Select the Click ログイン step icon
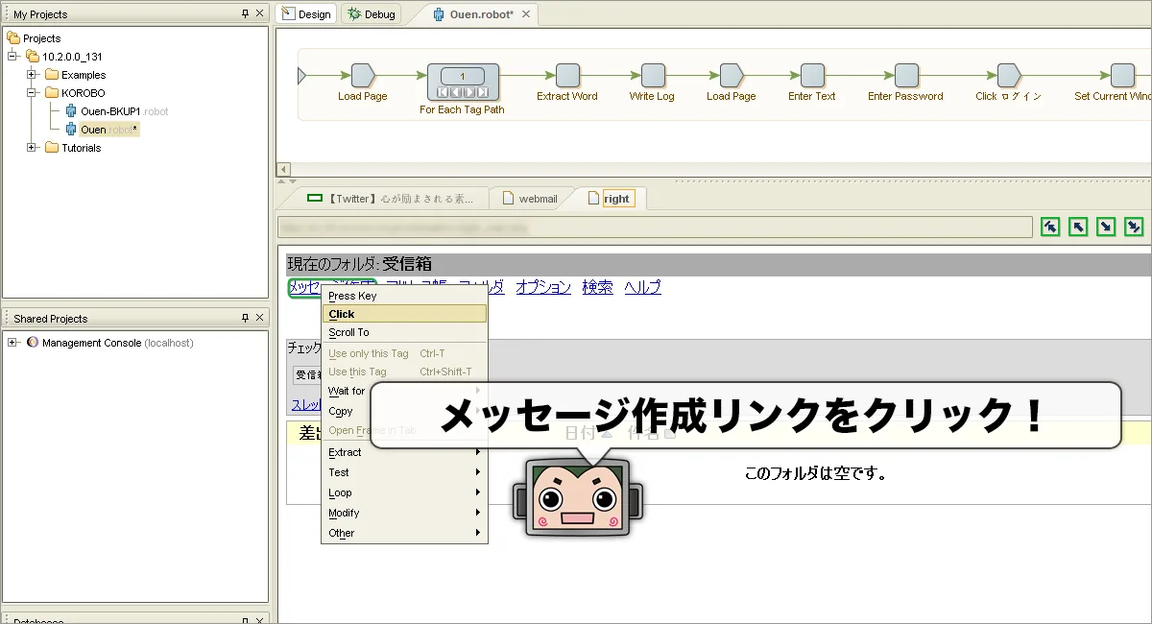The image size is (1152, 624). click(x=1008, y=76)
